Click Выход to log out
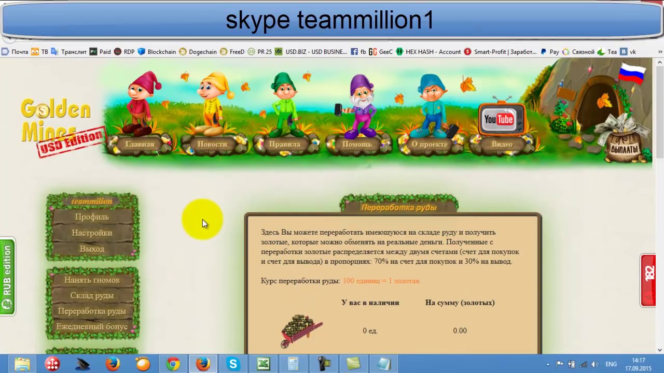This screenshot has height=373, width=664. click(x=92, y=249)
